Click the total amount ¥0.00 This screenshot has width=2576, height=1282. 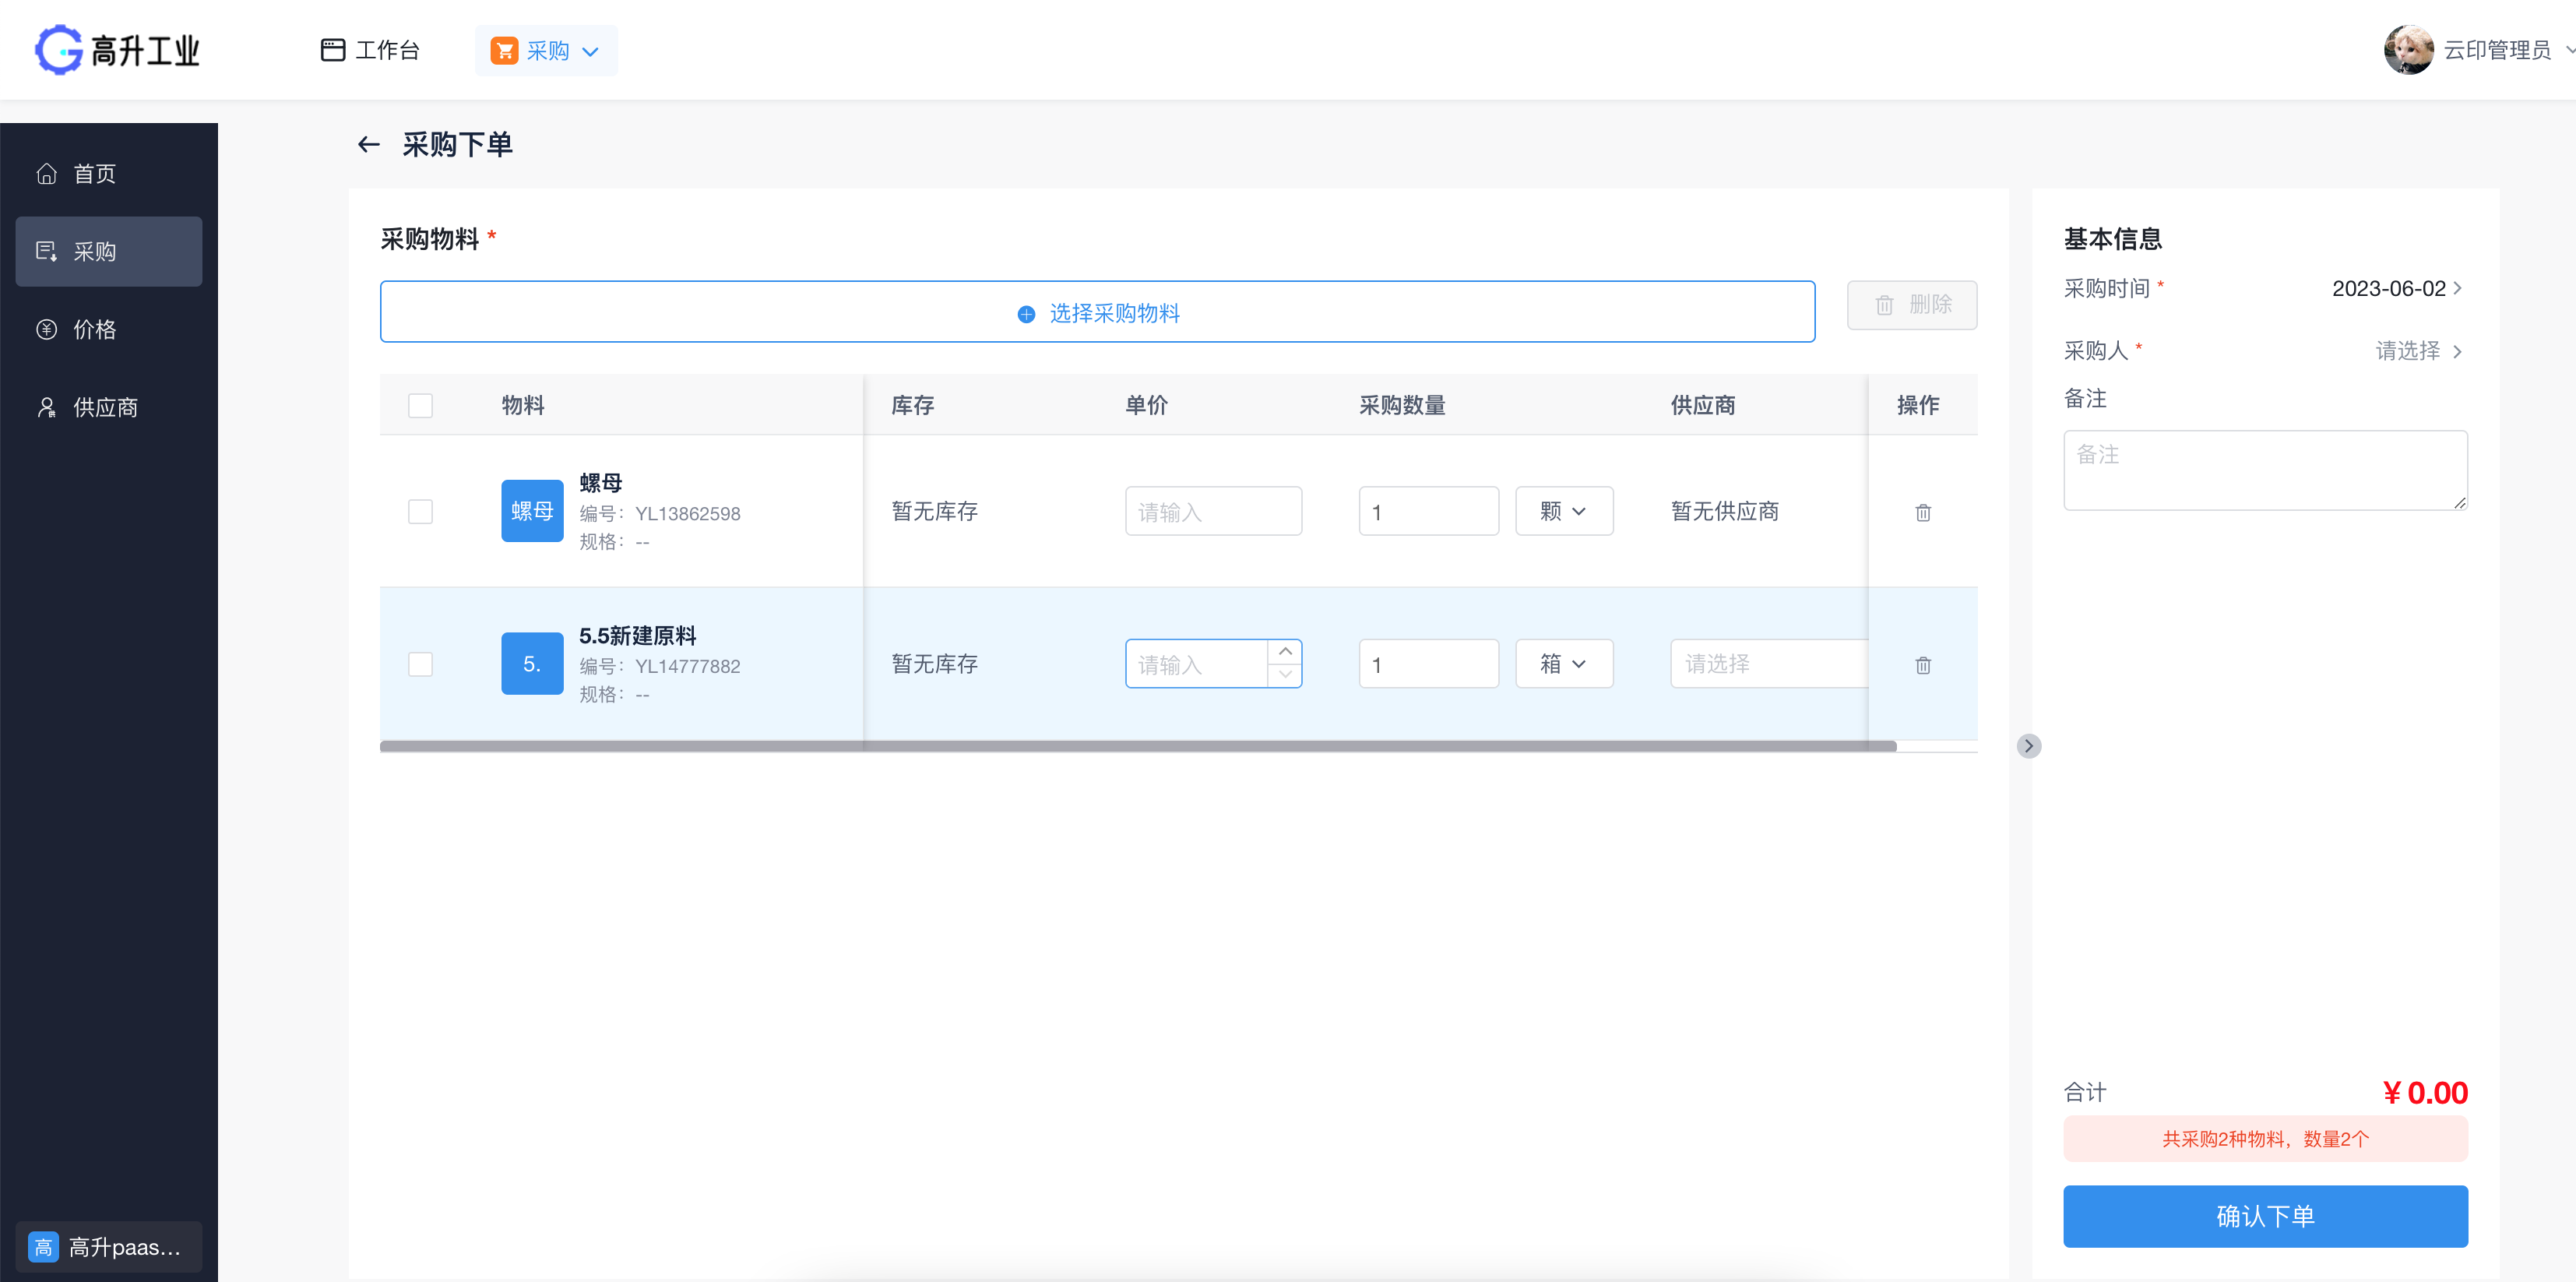(2424, 1093)
